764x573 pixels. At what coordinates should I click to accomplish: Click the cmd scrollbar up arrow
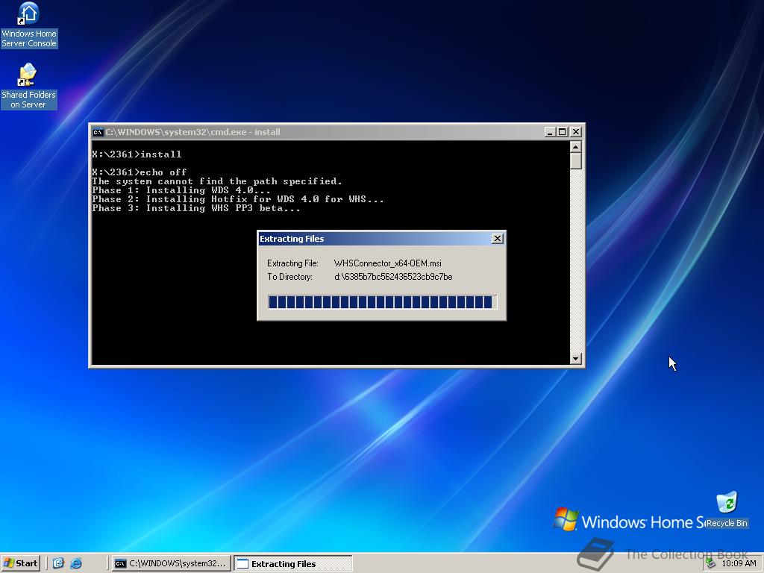tap(575, 147)
